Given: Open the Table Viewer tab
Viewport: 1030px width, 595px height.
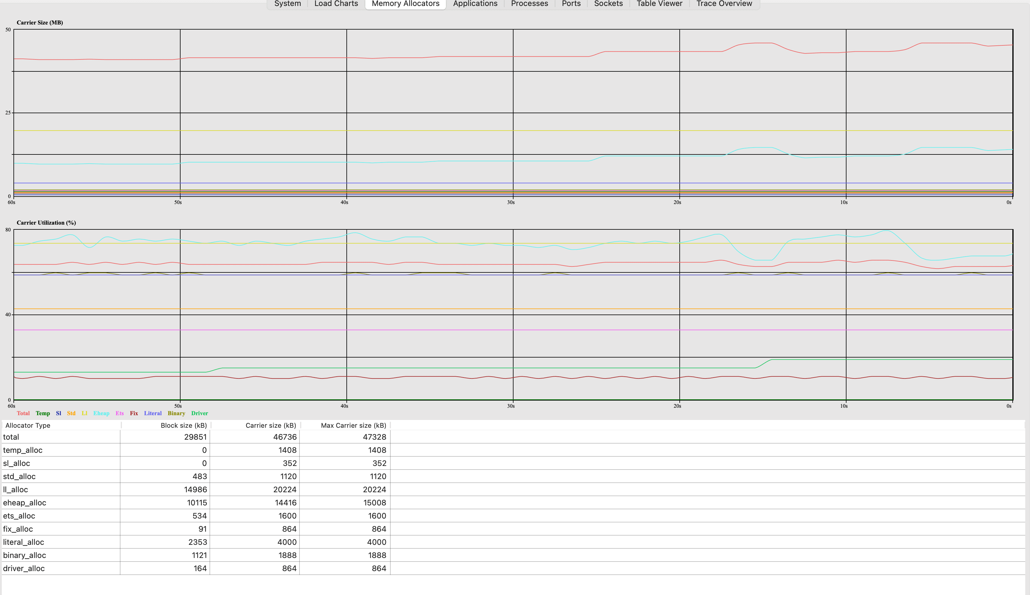Looking at the screenshot, I should click(x=659, y=4).
